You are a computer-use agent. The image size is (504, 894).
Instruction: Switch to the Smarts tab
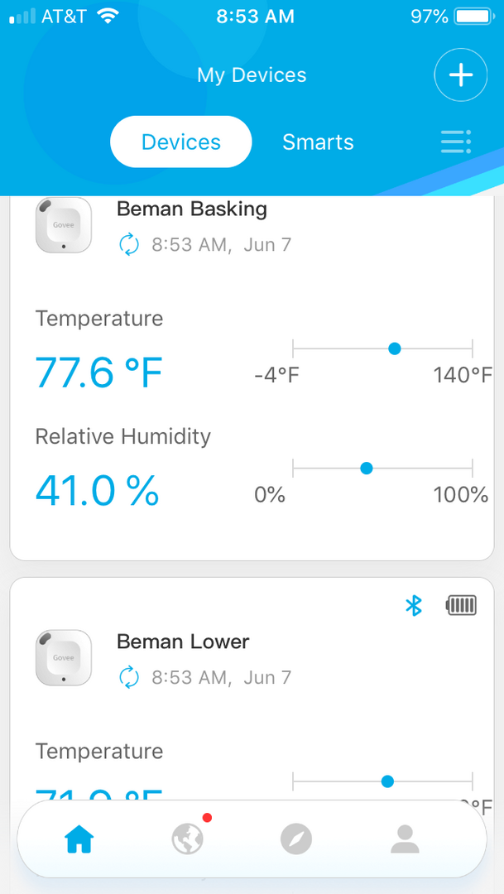(x=318, y=142)
